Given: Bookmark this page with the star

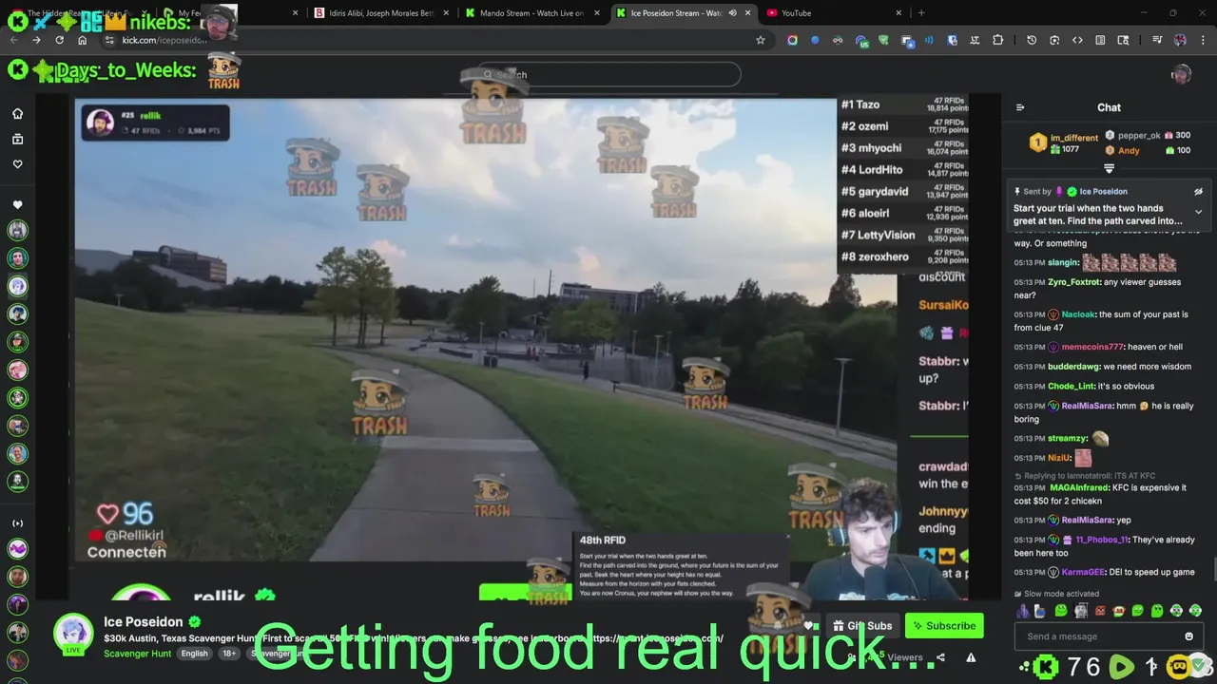Looking at the screenshot, I should point(760,40).
